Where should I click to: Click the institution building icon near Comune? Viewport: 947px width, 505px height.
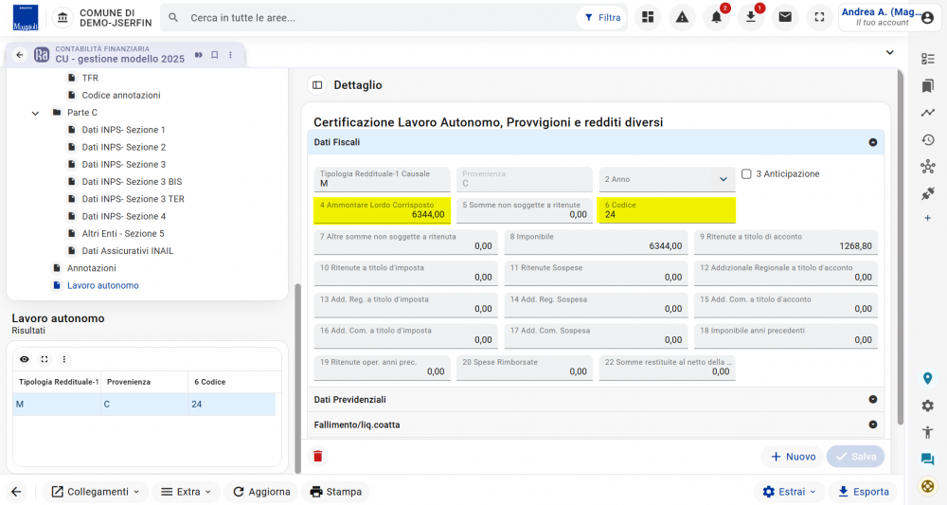(x=63, y=17)
